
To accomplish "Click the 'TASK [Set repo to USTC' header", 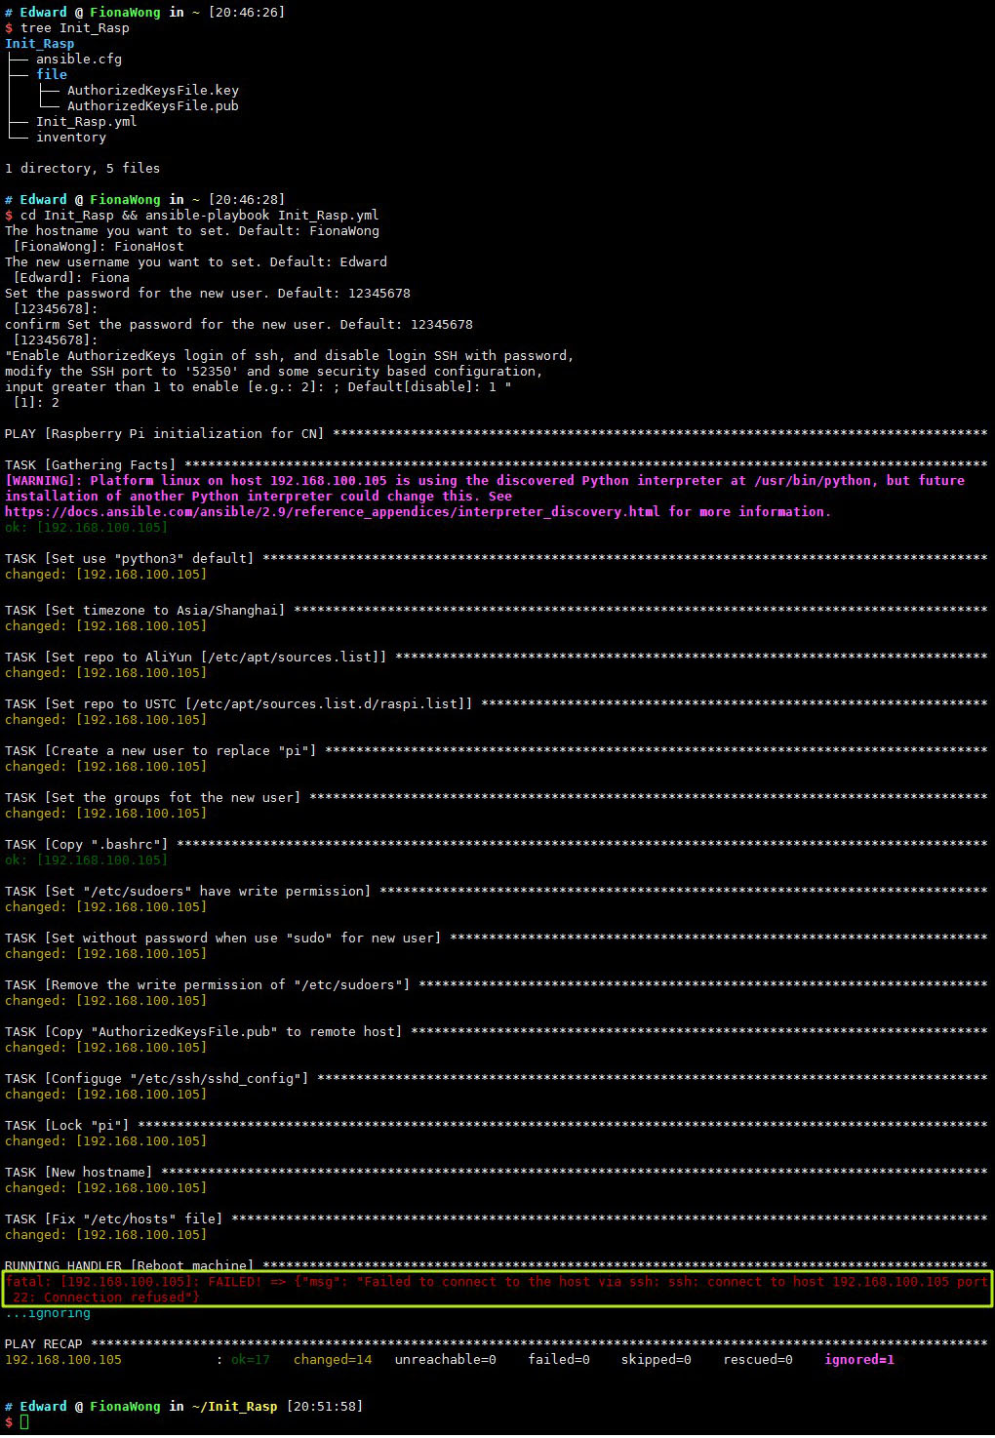I will (x=496, y=704).
